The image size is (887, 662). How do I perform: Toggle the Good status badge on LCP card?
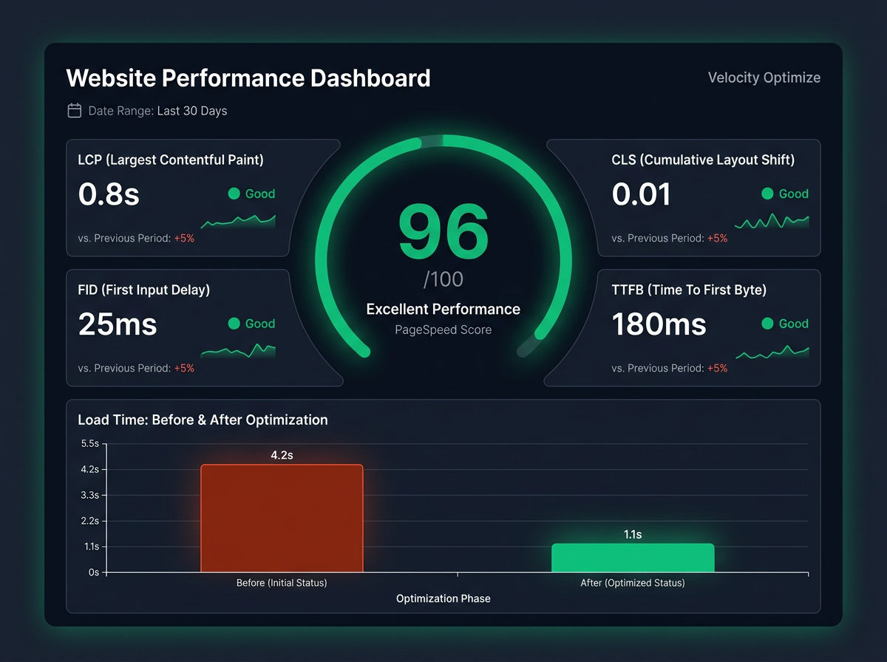pyautogui.click(x=252, y=194)
